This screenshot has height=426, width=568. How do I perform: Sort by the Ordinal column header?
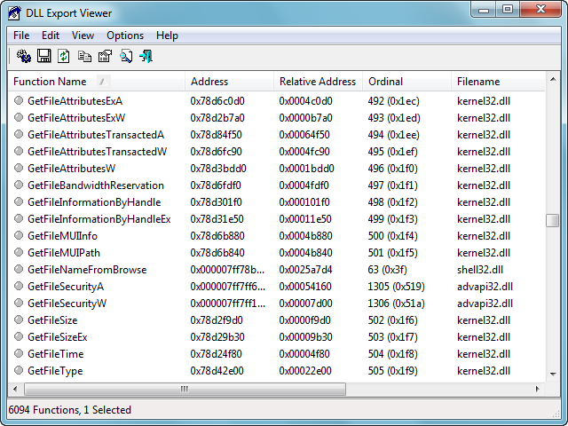[x=406, y=82]
